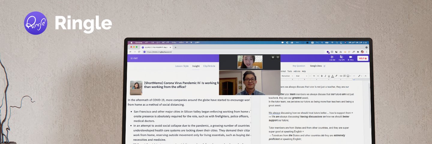Apply bold formatting in Docs toolbar
The image size is (432, 144).
pos(322,76)
